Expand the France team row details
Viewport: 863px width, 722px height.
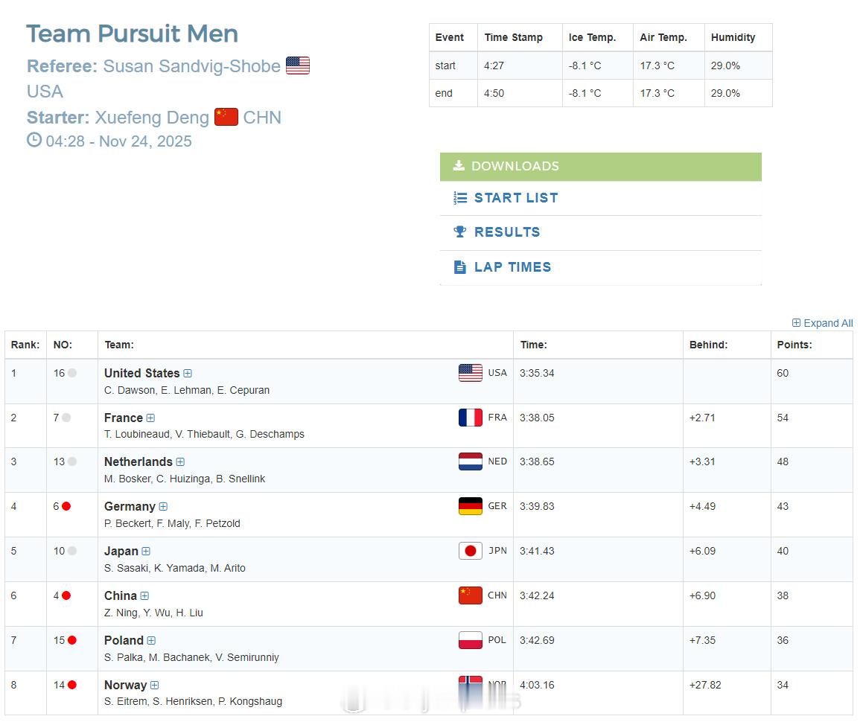(x=150, y=418)
